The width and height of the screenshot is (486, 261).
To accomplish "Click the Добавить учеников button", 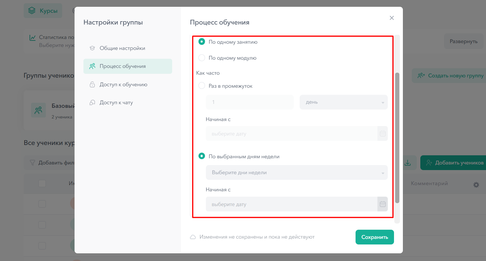I will (x=454, y=163).
